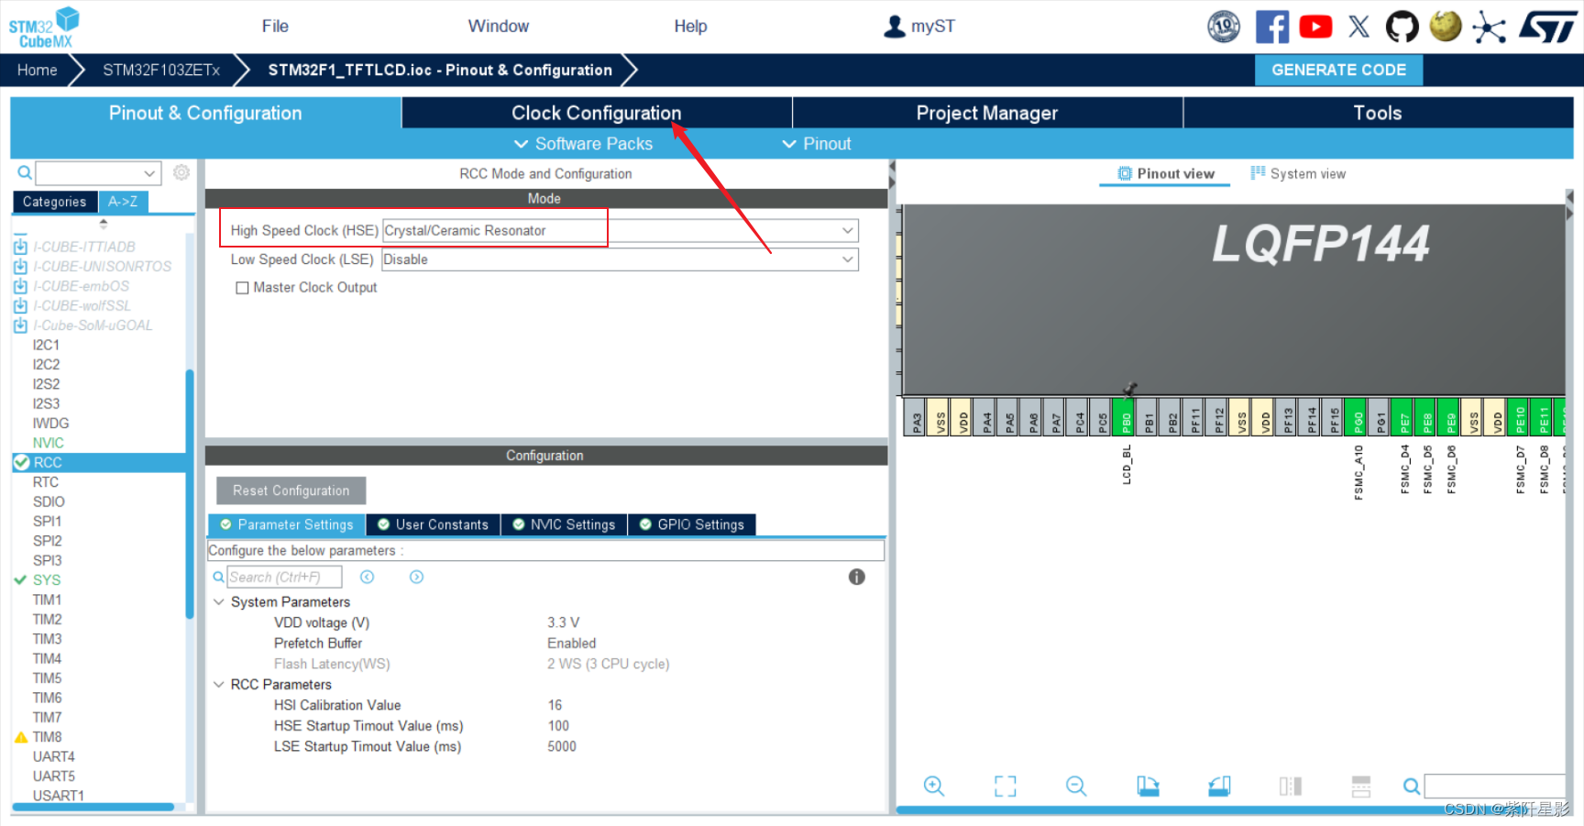This screenshot has height=826, width=1584.
Task: Click the STM32F103ZETx breadcrumb
Action: tap(161, 70)
